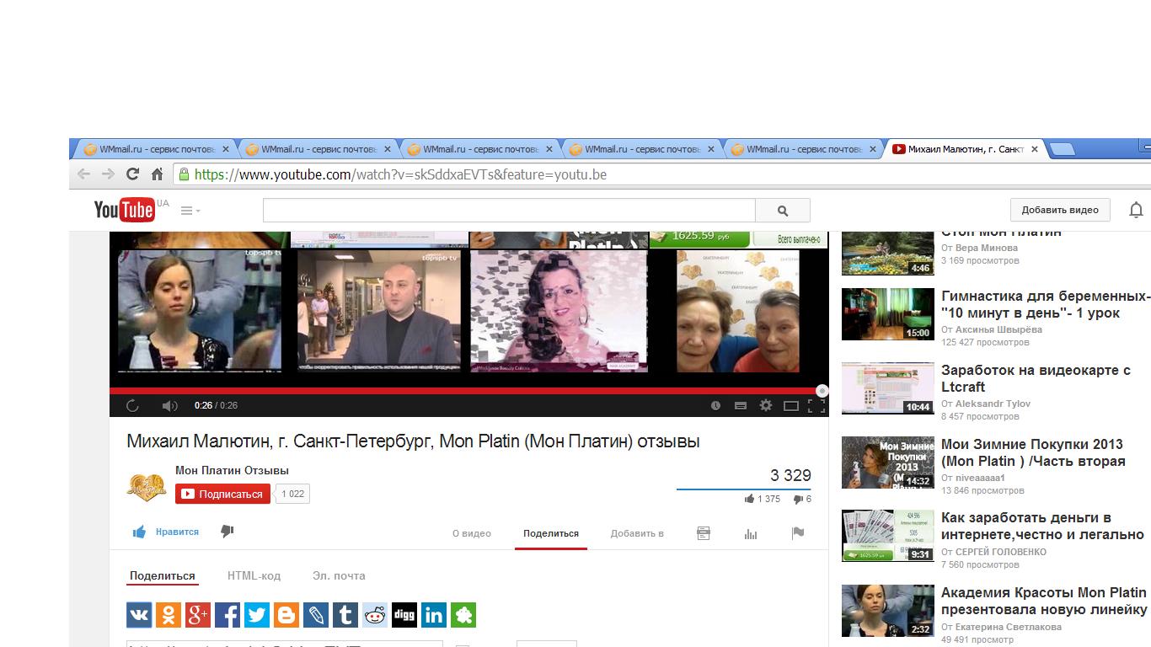Screen dimensions: 1151x647
Task: Open the video transcript icon
Action: (704, 533)
